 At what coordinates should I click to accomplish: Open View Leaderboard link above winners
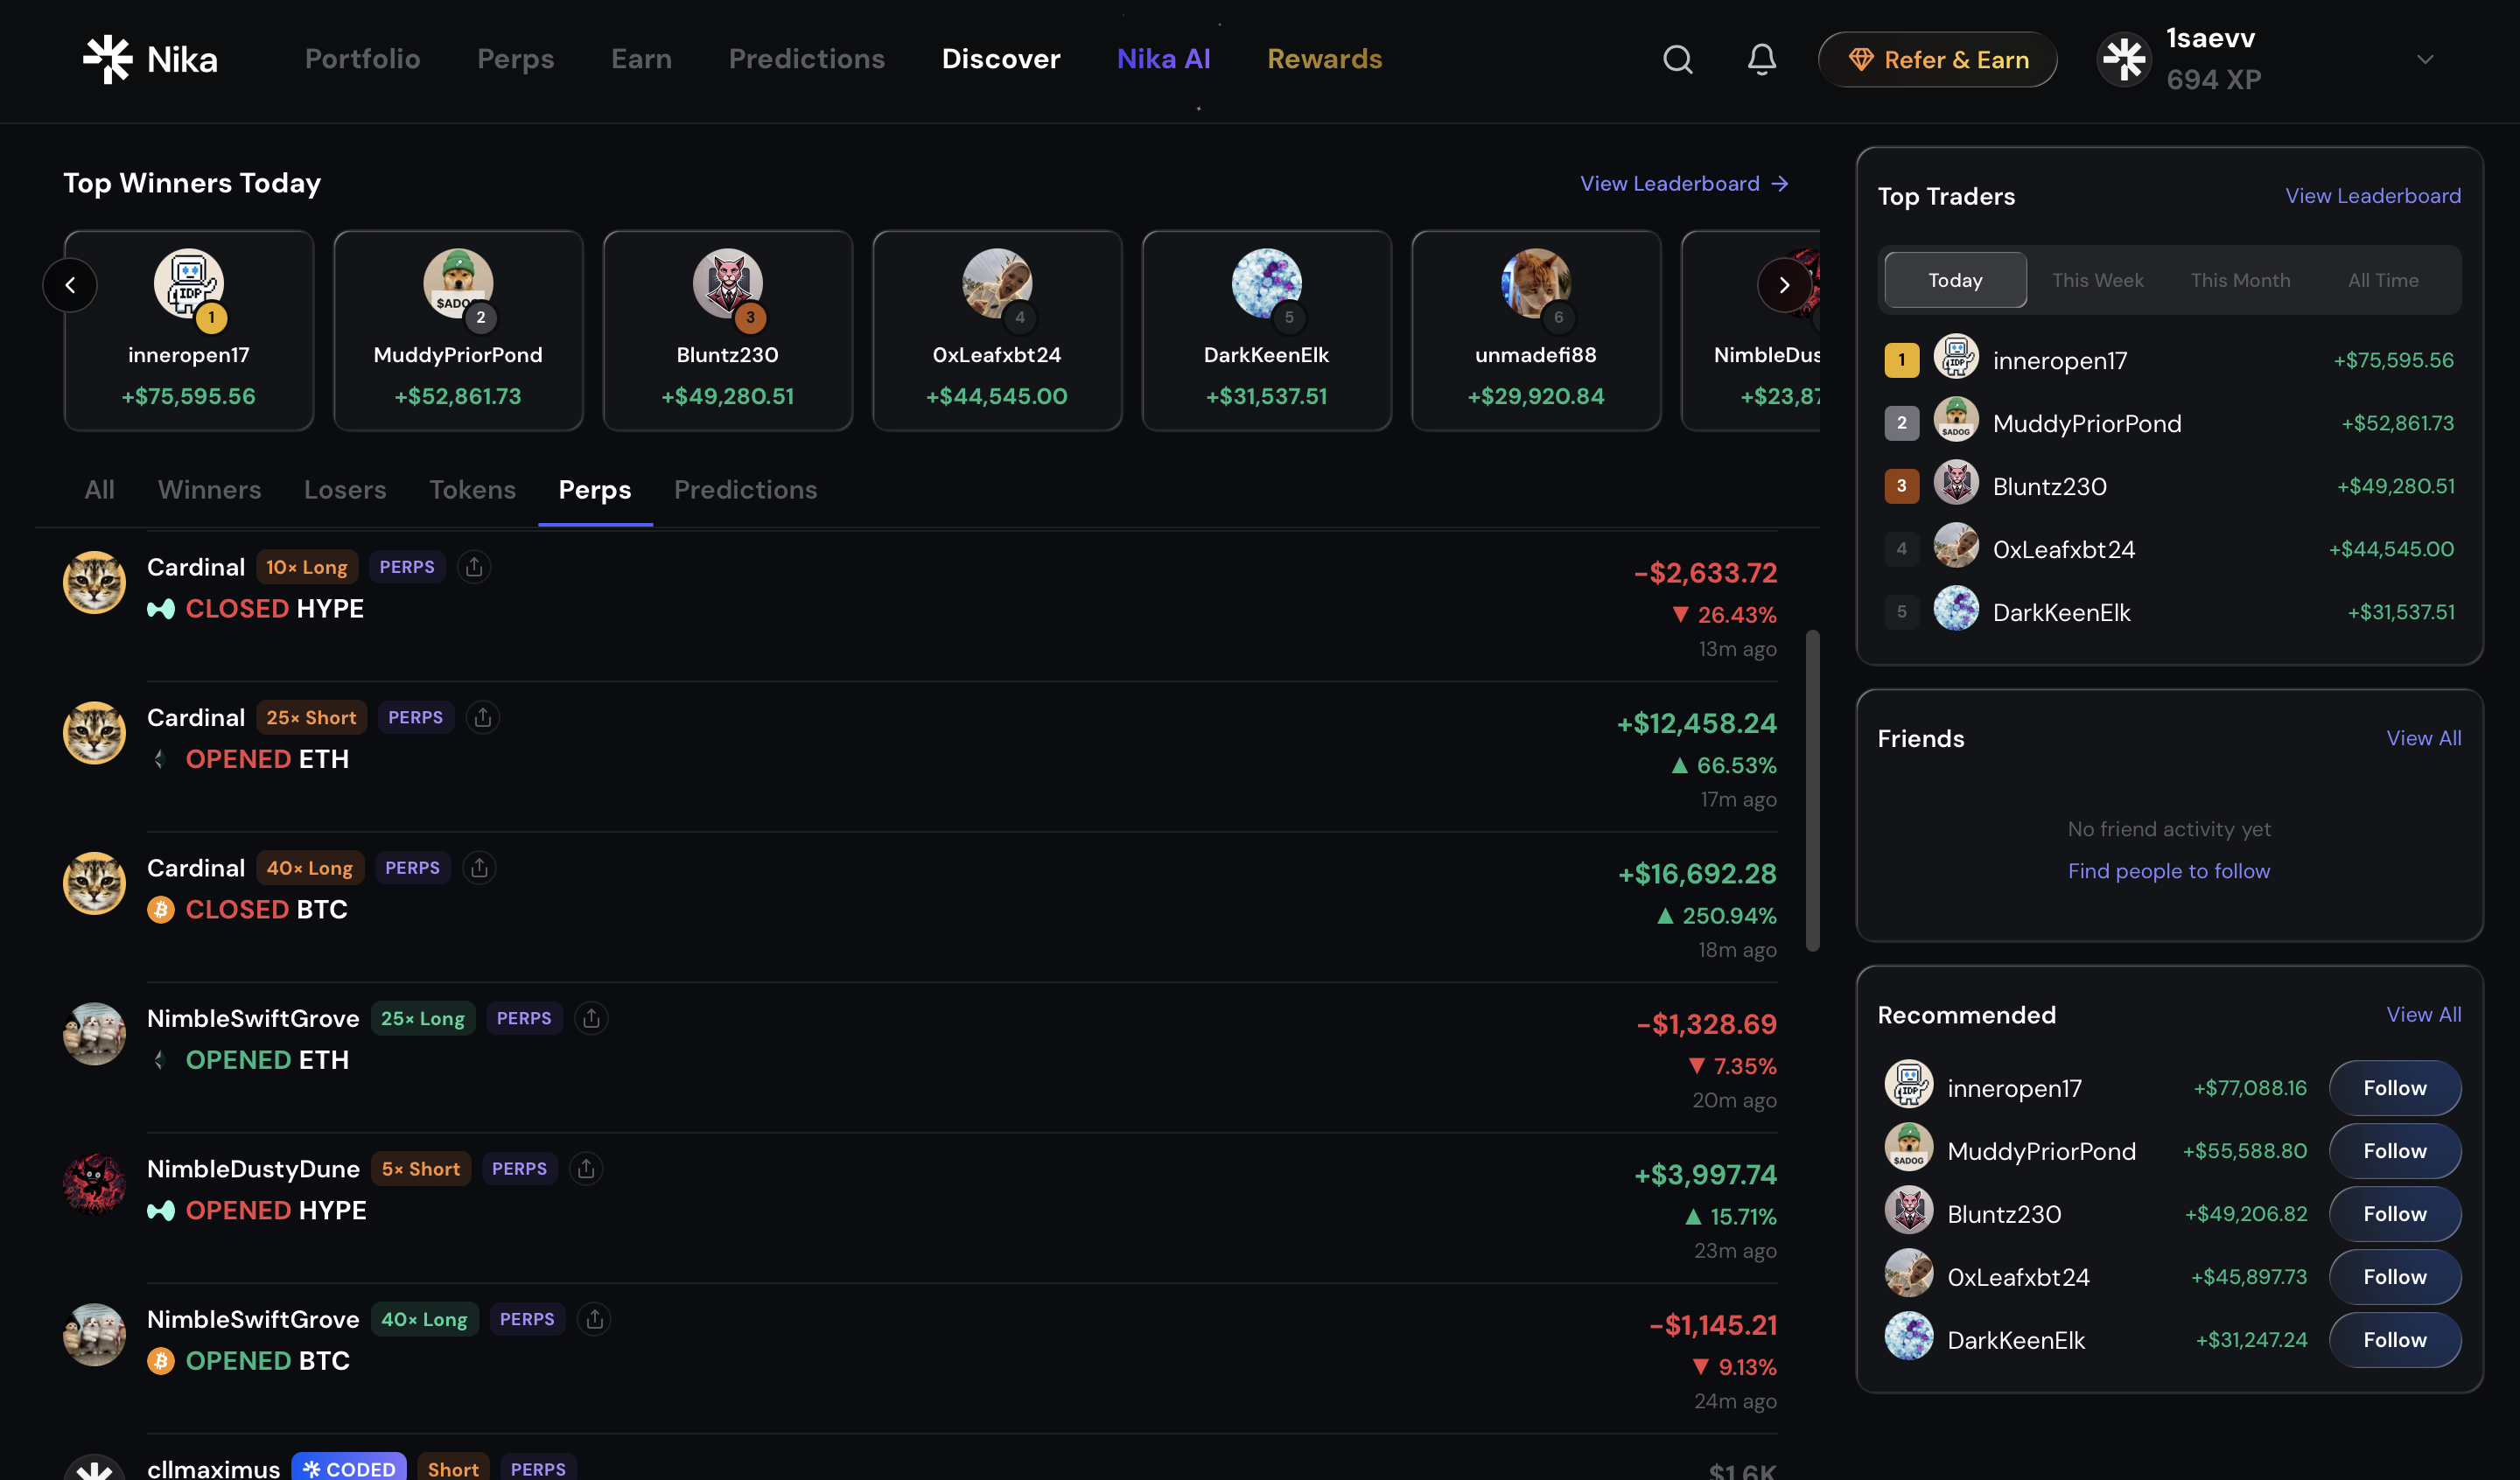click(1684, 184)
